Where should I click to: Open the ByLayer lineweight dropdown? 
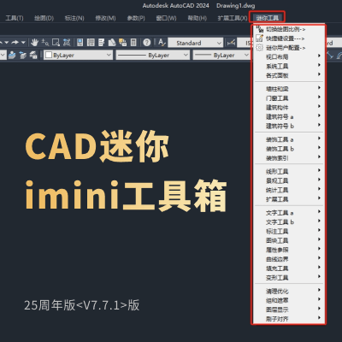[x=221, y=55]
